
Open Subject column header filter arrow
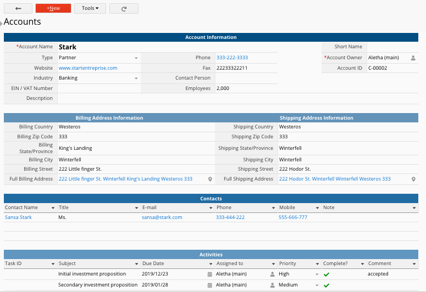pyautogui.click(x=136, y=263)
